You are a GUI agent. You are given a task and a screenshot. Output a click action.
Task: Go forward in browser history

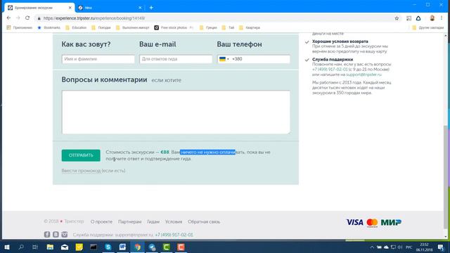(x=18, y=18)
